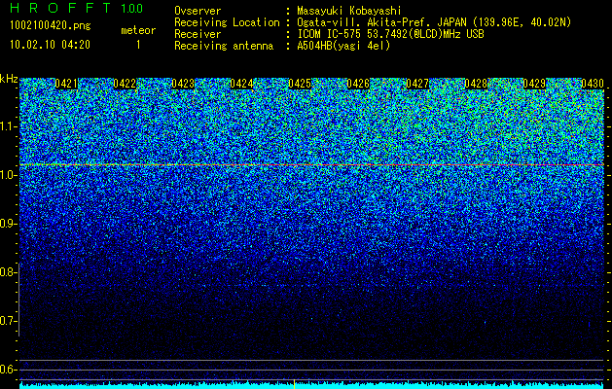Click the 0421 time marker

tap(66, 84)
